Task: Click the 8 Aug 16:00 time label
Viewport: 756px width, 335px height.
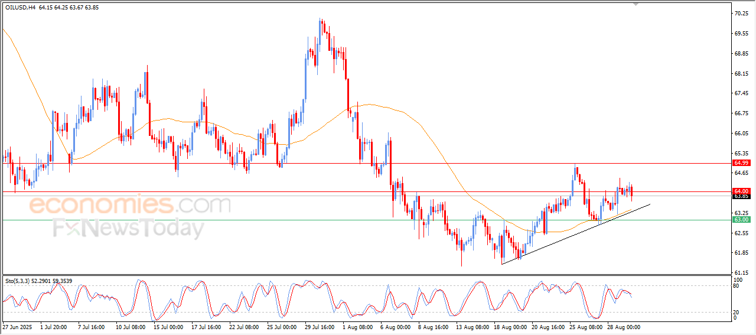Action: pos(434,327)
